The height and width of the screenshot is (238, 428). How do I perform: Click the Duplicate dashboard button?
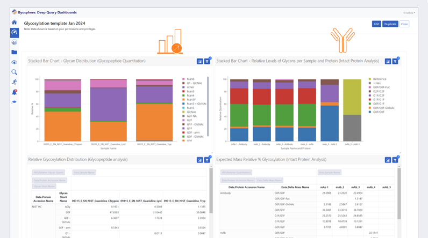coord(390,24)
